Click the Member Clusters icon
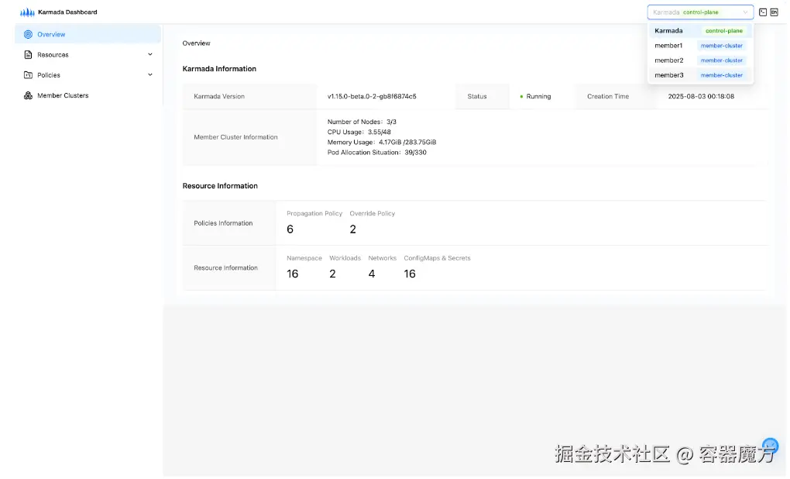790x479 pixels. (x=28, y=95)
